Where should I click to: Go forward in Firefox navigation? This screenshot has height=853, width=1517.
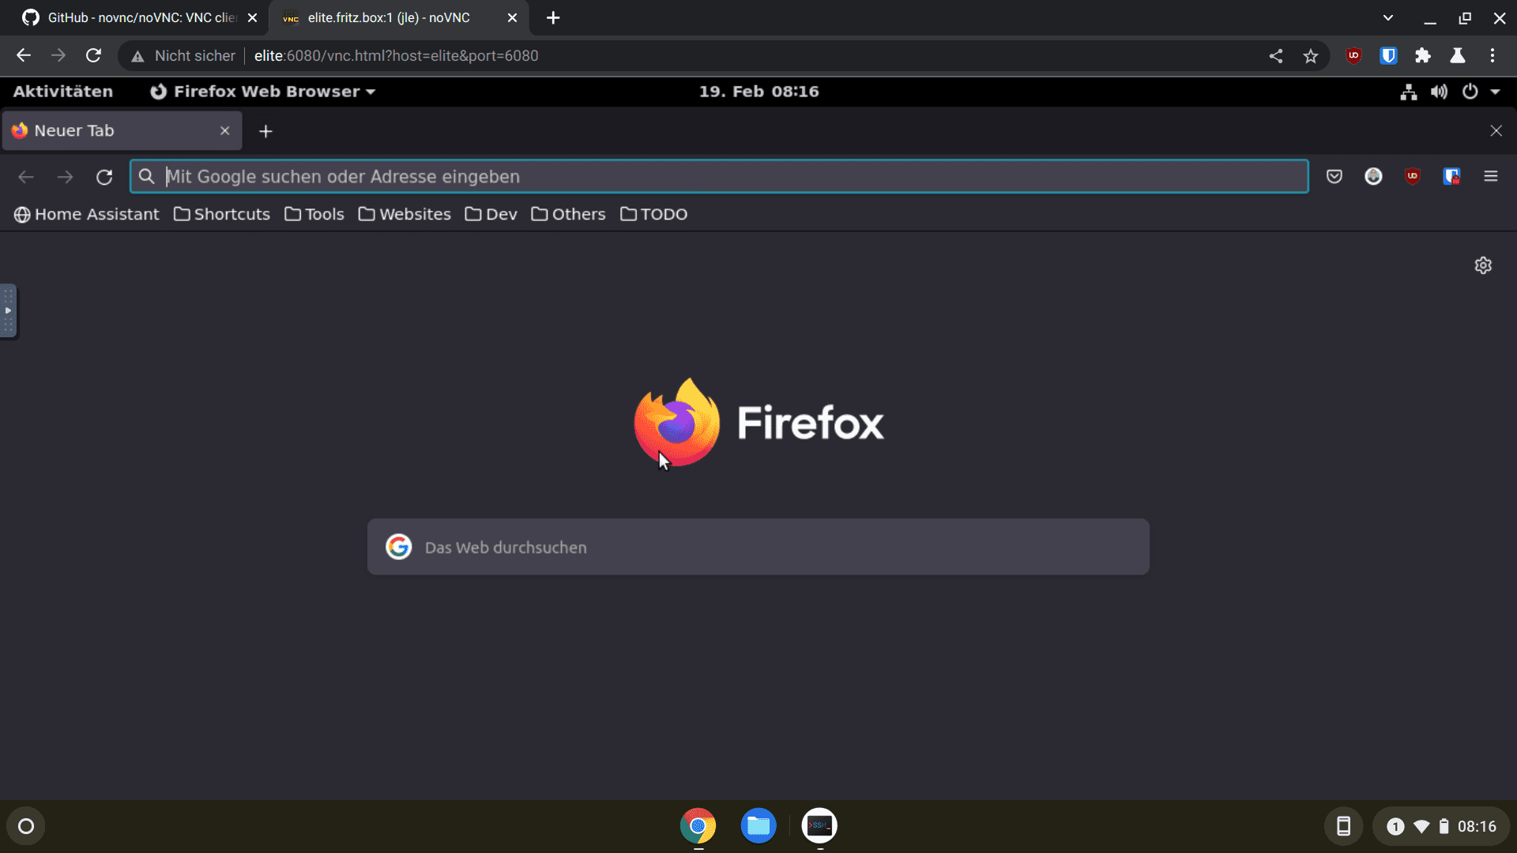65,177
